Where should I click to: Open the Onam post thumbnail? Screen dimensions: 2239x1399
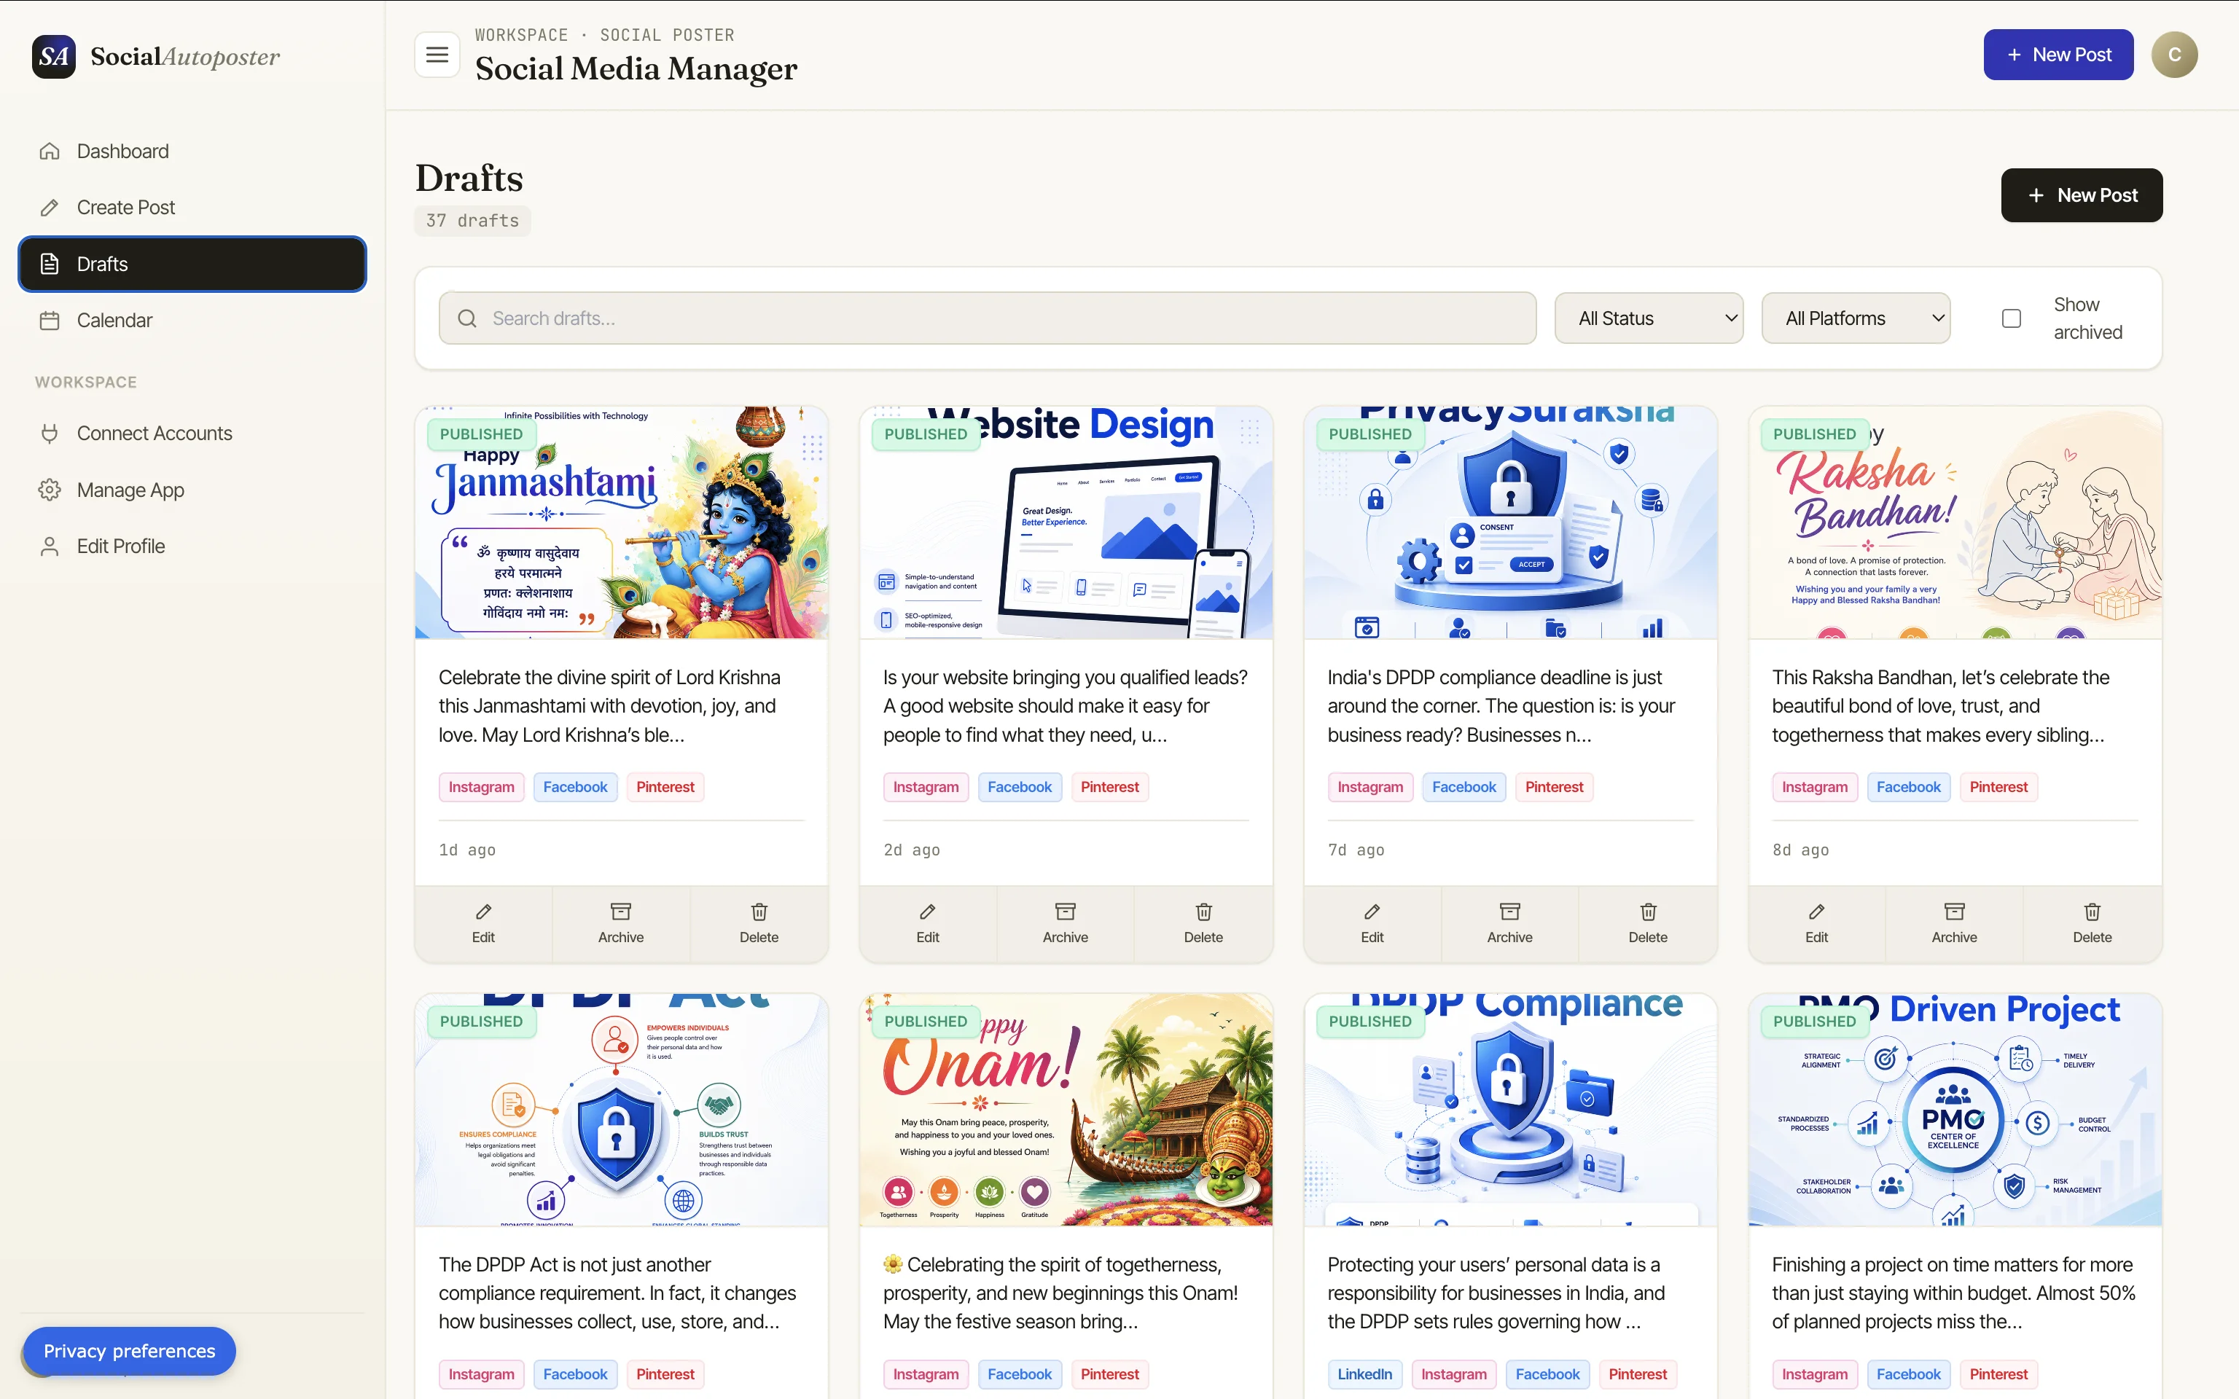pos(1066,1110)
